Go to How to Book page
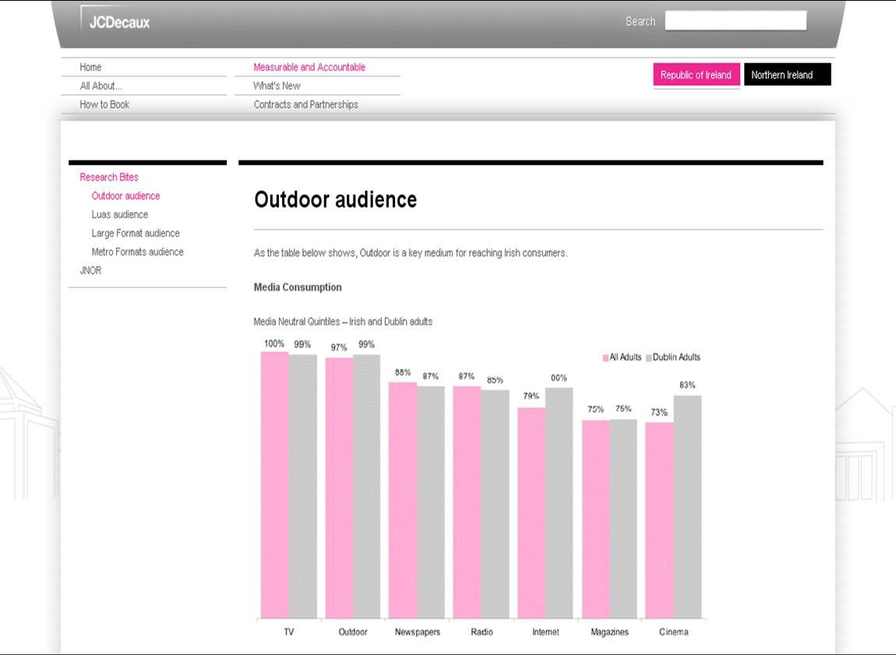 [x=104, y=104]
